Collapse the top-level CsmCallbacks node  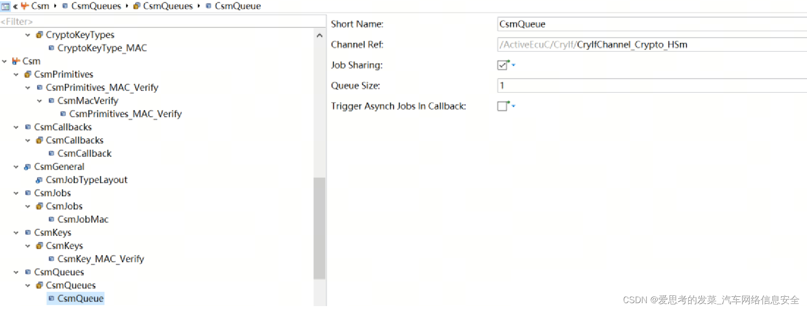16,127
